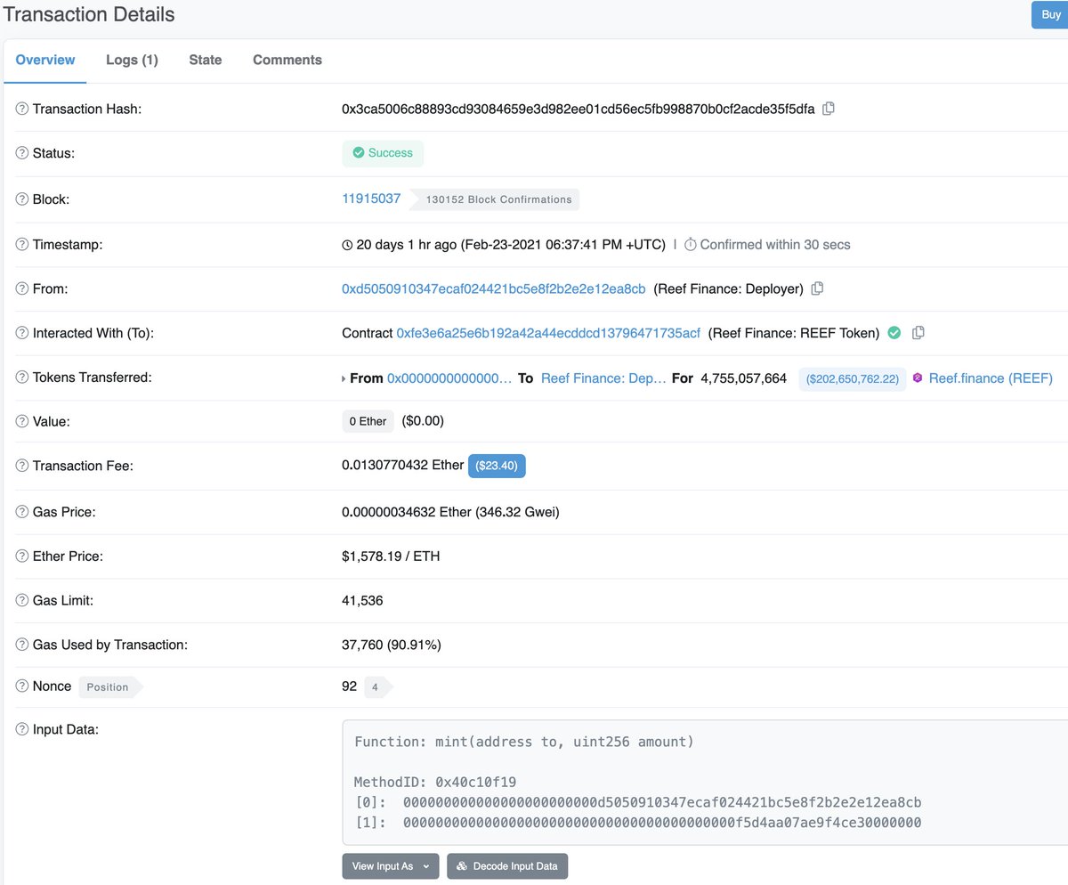The width and height of the screenshot is (1068, 885).
Task: Click the $1,578.19 / ETH price text
Action: point(391,556)
